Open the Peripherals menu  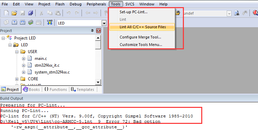click(96, 4)
